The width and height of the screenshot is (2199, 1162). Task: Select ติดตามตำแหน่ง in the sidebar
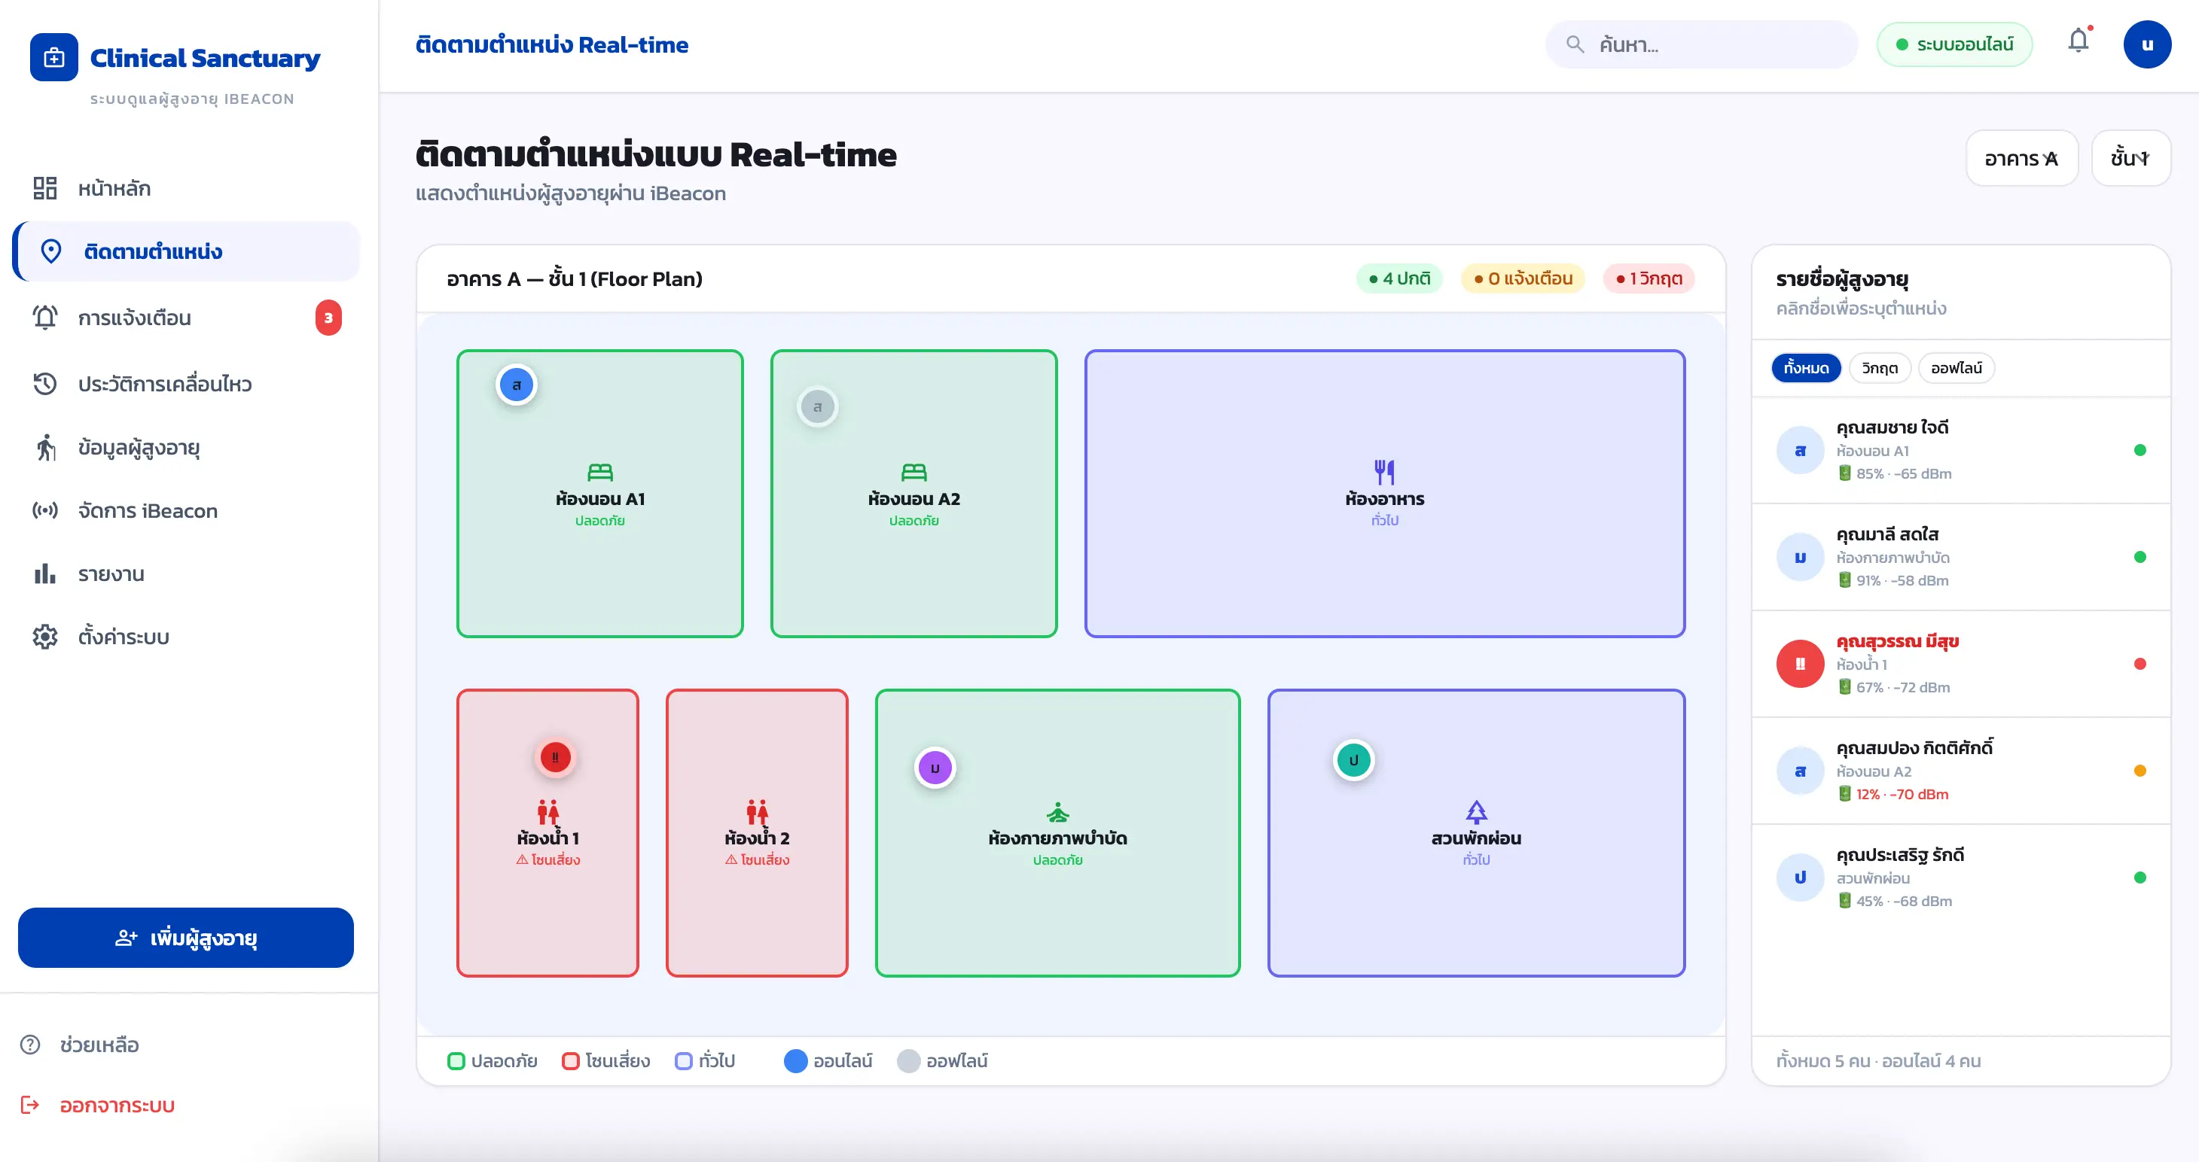186,251
